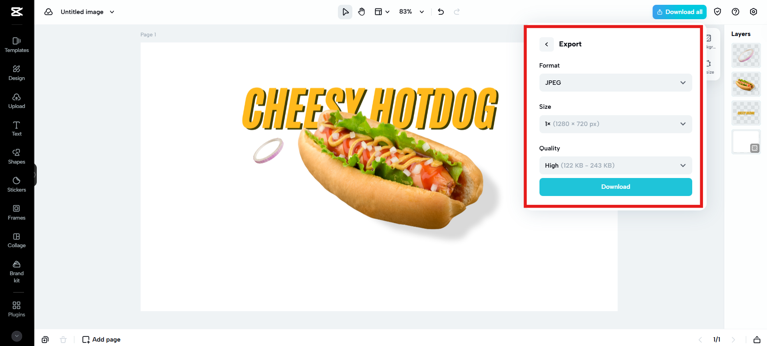Click the sidebar collapse handle

pyautogui.click(x=35, y=175)
